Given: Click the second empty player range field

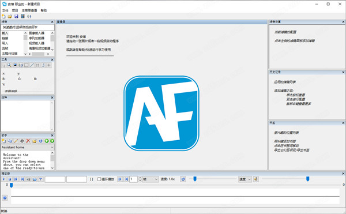Looking at the screenshot, I should point(77,179).
